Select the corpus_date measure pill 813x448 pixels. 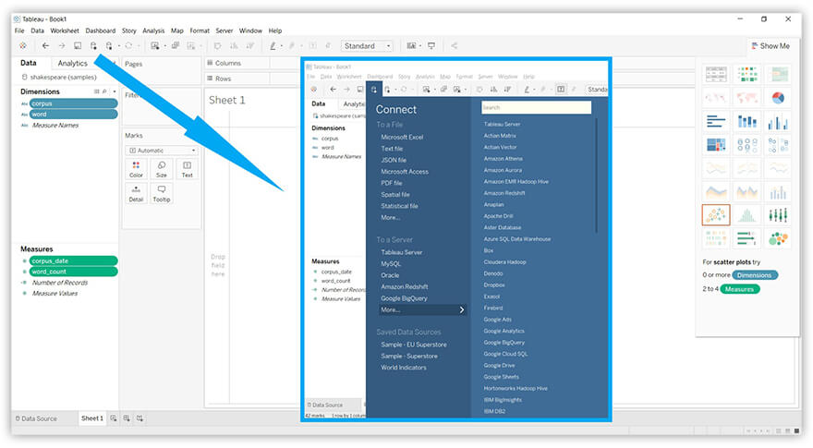(73, 260)
